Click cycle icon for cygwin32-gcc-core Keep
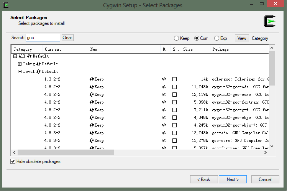Viewport: 287px width, 191px height. pos(92,95)
